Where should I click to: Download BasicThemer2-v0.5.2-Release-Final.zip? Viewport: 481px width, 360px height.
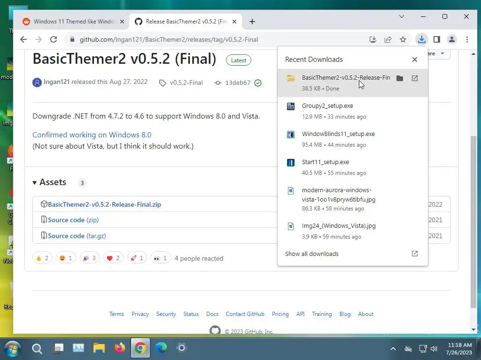pos(104,204)
